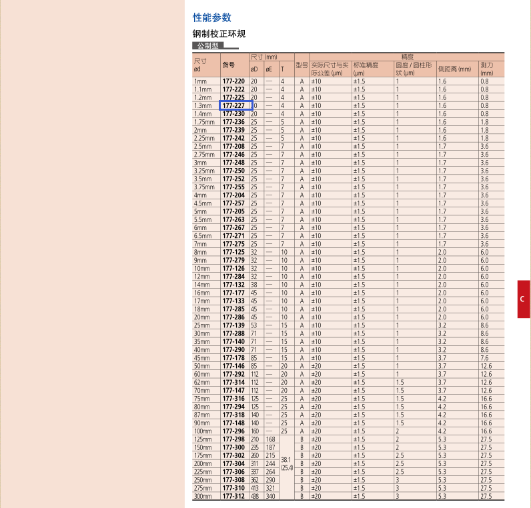Select item number 177-275
This screenshot has height=508, width=531.
coord(233,244)
